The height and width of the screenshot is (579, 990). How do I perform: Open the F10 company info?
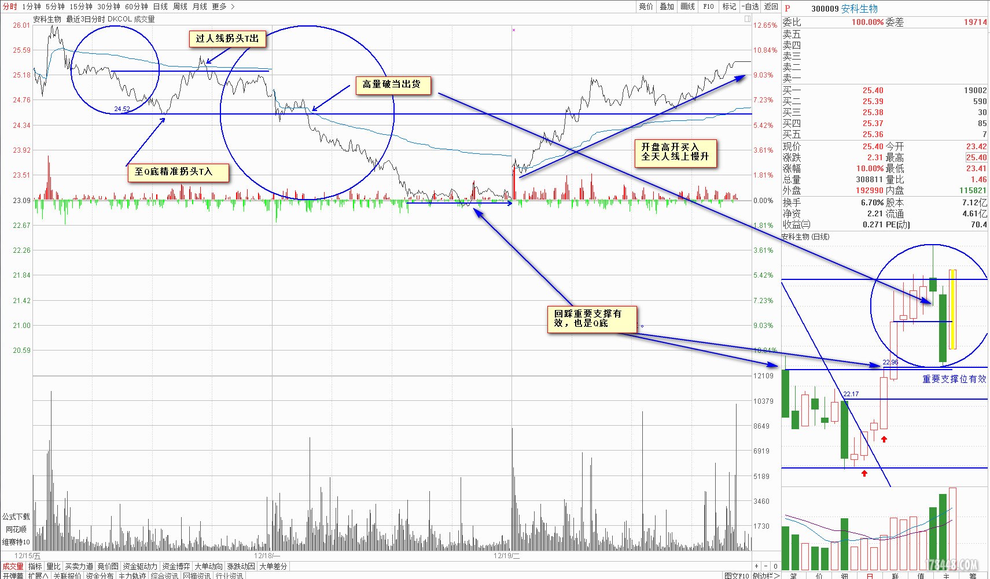[708, 6]
